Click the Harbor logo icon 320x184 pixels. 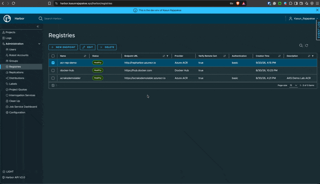click(7, 18)
